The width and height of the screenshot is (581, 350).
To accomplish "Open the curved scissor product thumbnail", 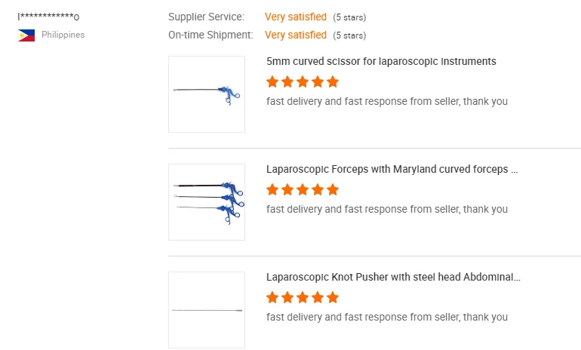I will (x=207, y=94).
